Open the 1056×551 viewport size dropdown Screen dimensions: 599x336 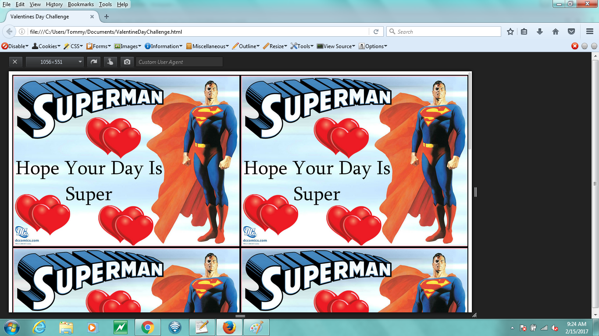[54, 62]
